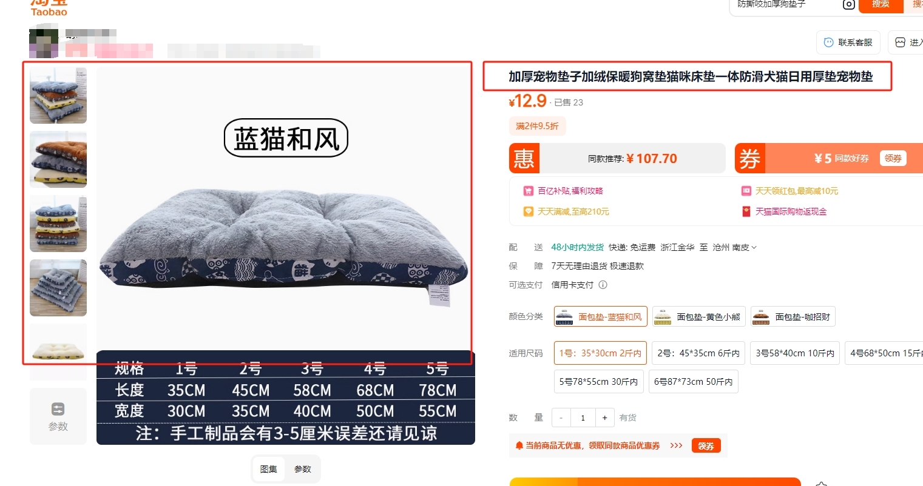Click the credit card payment info icon
Image resolution: width=923 pixels, height=486 pixels.
coord(603,285)
